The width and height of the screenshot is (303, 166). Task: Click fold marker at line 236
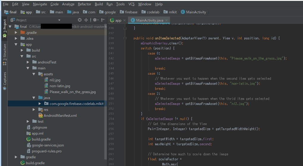point(125,28)
